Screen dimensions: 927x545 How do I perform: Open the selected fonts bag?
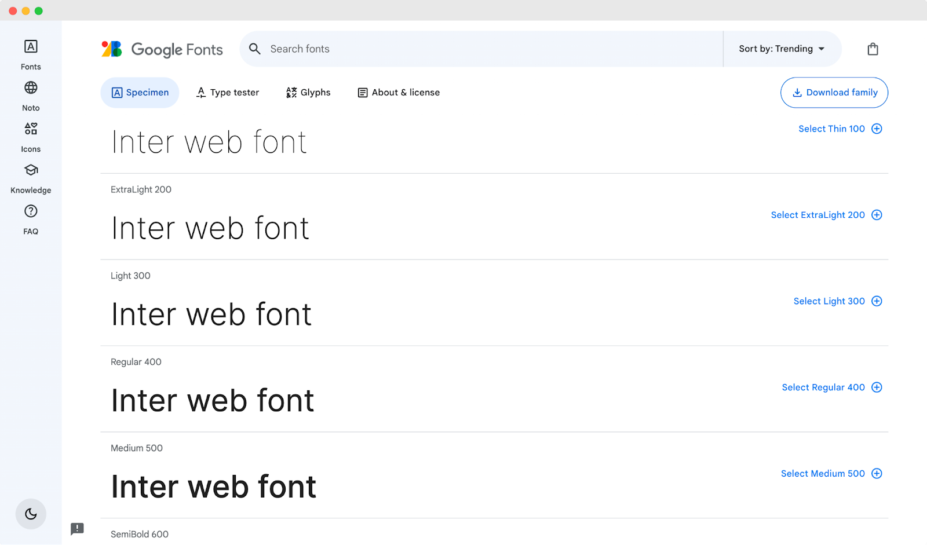click(873, 49)
